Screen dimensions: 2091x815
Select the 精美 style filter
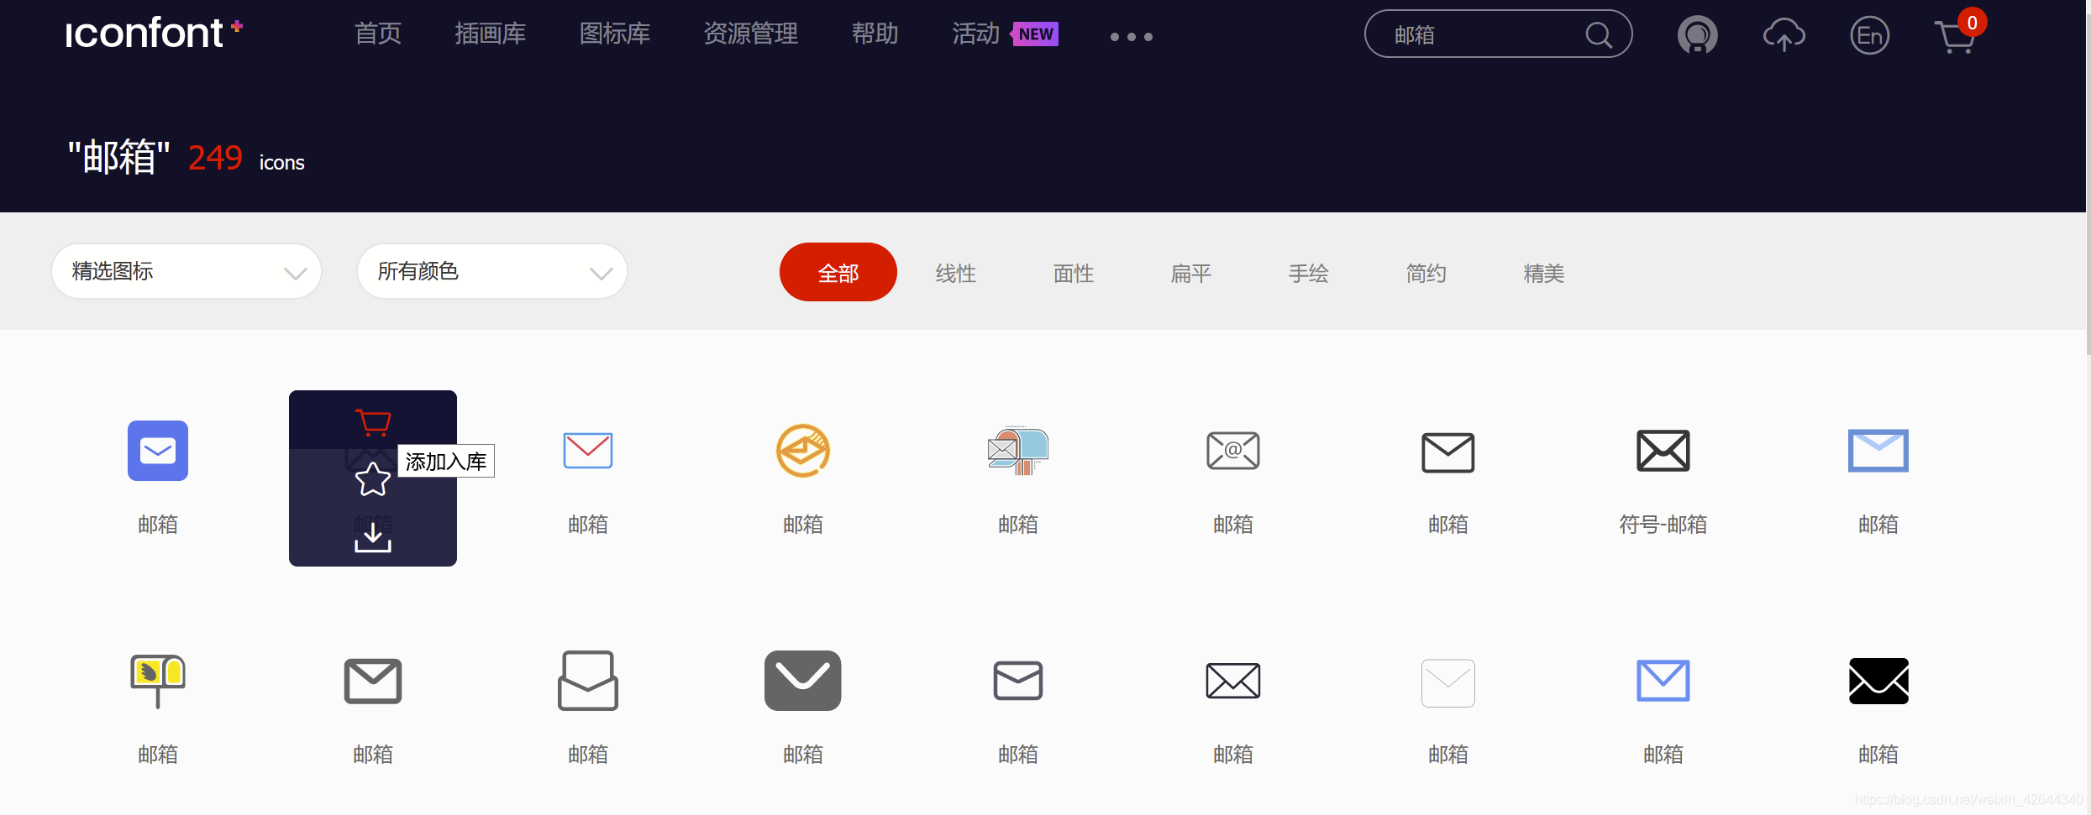(x=1544, y=274)
